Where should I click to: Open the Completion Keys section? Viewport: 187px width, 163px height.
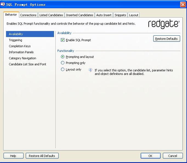pos(30,46)
